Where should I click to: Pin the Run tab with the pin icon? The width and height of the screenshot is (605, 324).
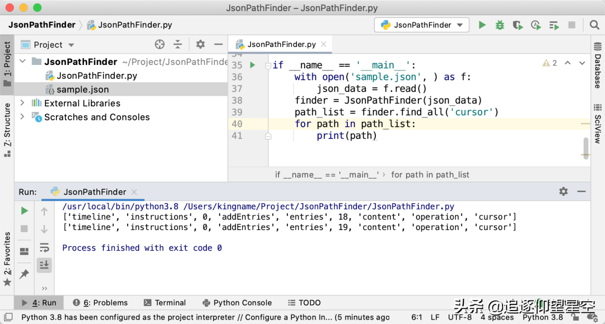[x=24, y=274]
